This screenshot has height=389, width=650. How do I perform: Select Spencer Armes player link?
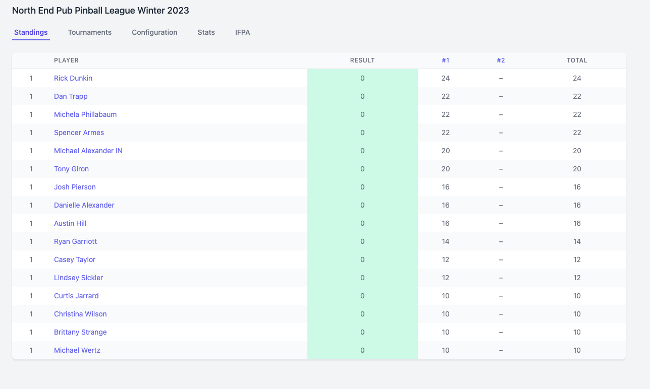[79, 133]
